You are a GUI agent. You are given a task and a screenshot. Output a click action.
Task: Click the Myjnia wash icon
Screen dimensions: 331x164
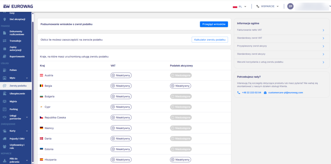point(5,101)
